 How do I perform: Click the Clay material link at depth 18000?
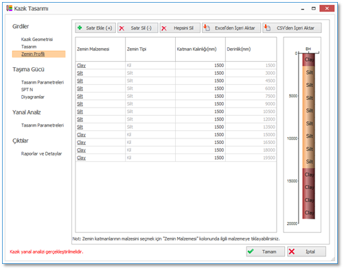pos(81,150)
